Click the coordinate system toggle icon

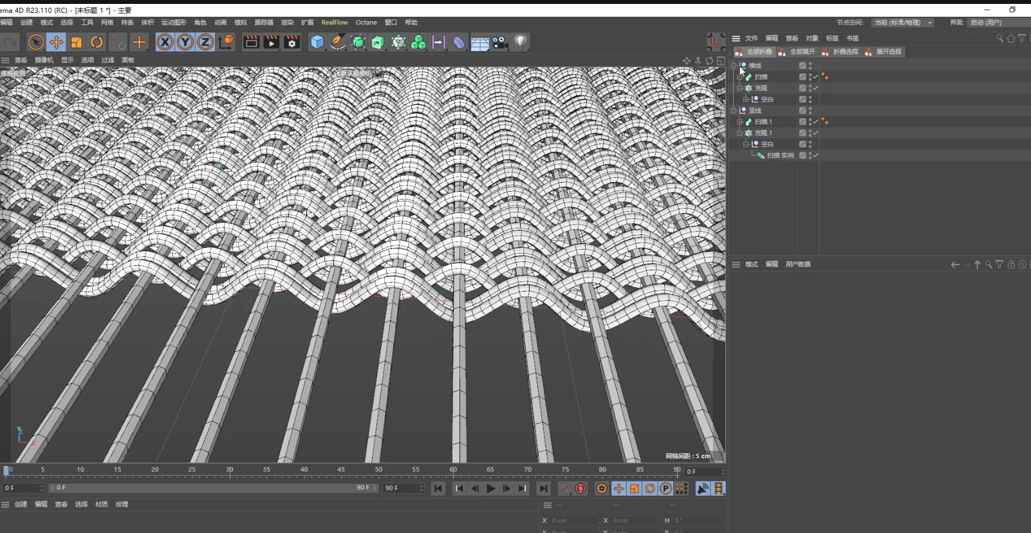[226, 42]
